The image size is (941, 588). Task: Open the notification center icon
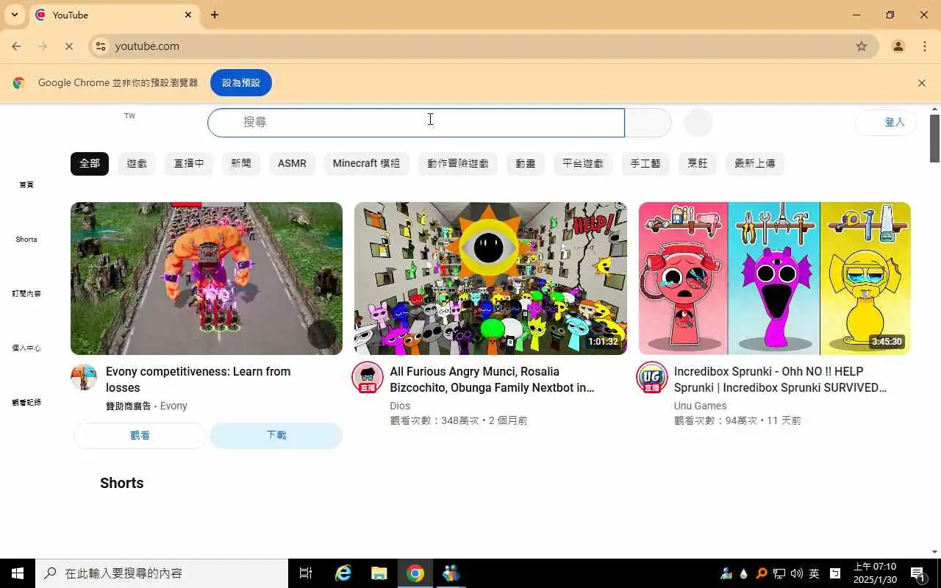click(917, 573)
